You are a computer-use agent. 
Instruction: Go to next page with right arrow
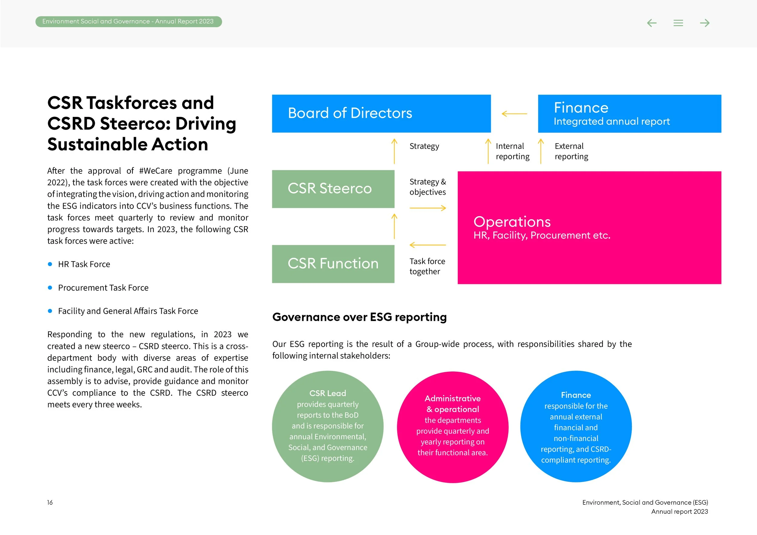705,23
